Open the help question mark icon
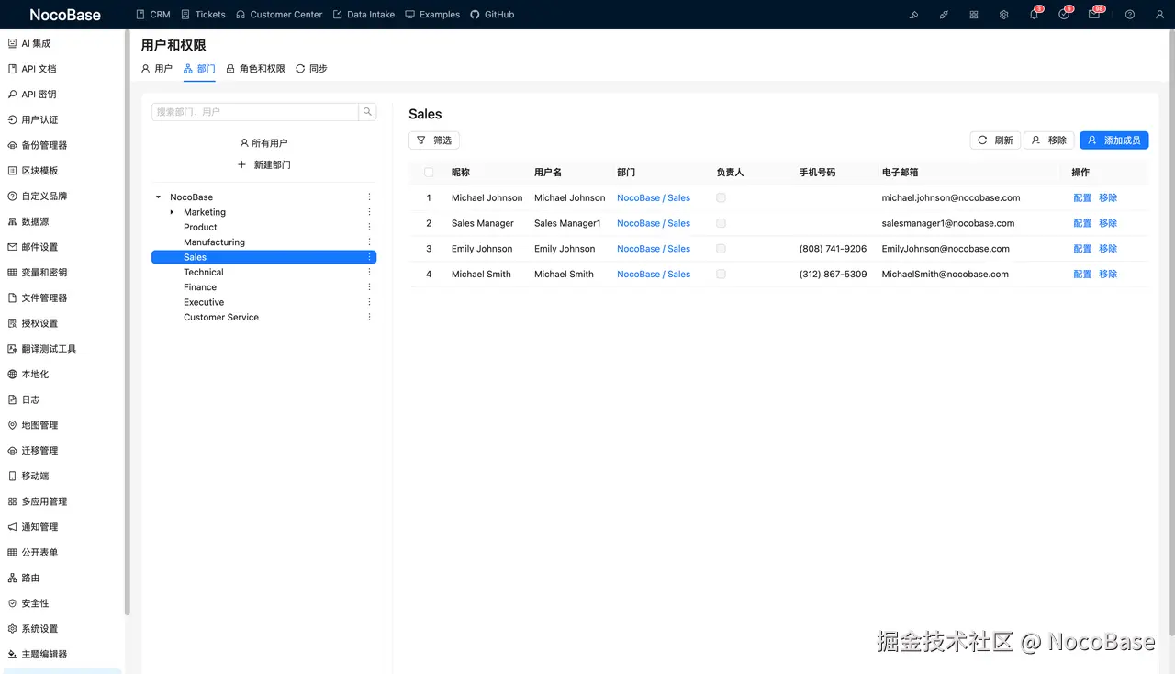 point(1130,15)
